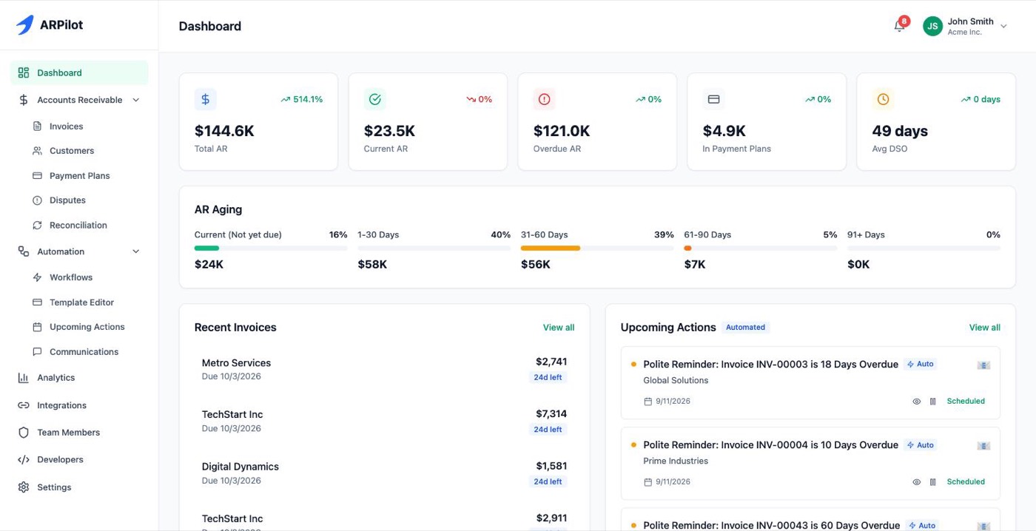Click the 514.1% trend indicator

[x=301, y=99]
